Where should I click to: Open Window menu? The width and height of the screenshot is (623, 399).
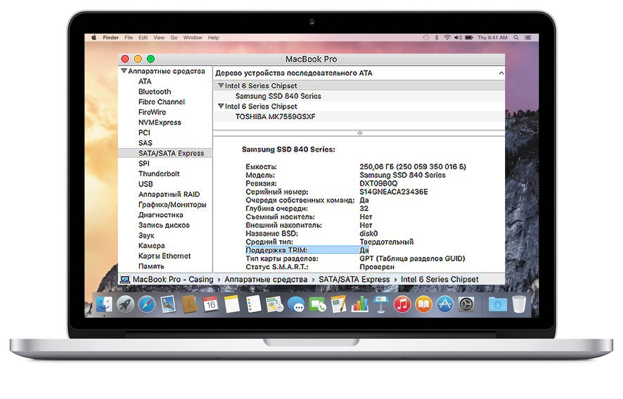[193, 37]
